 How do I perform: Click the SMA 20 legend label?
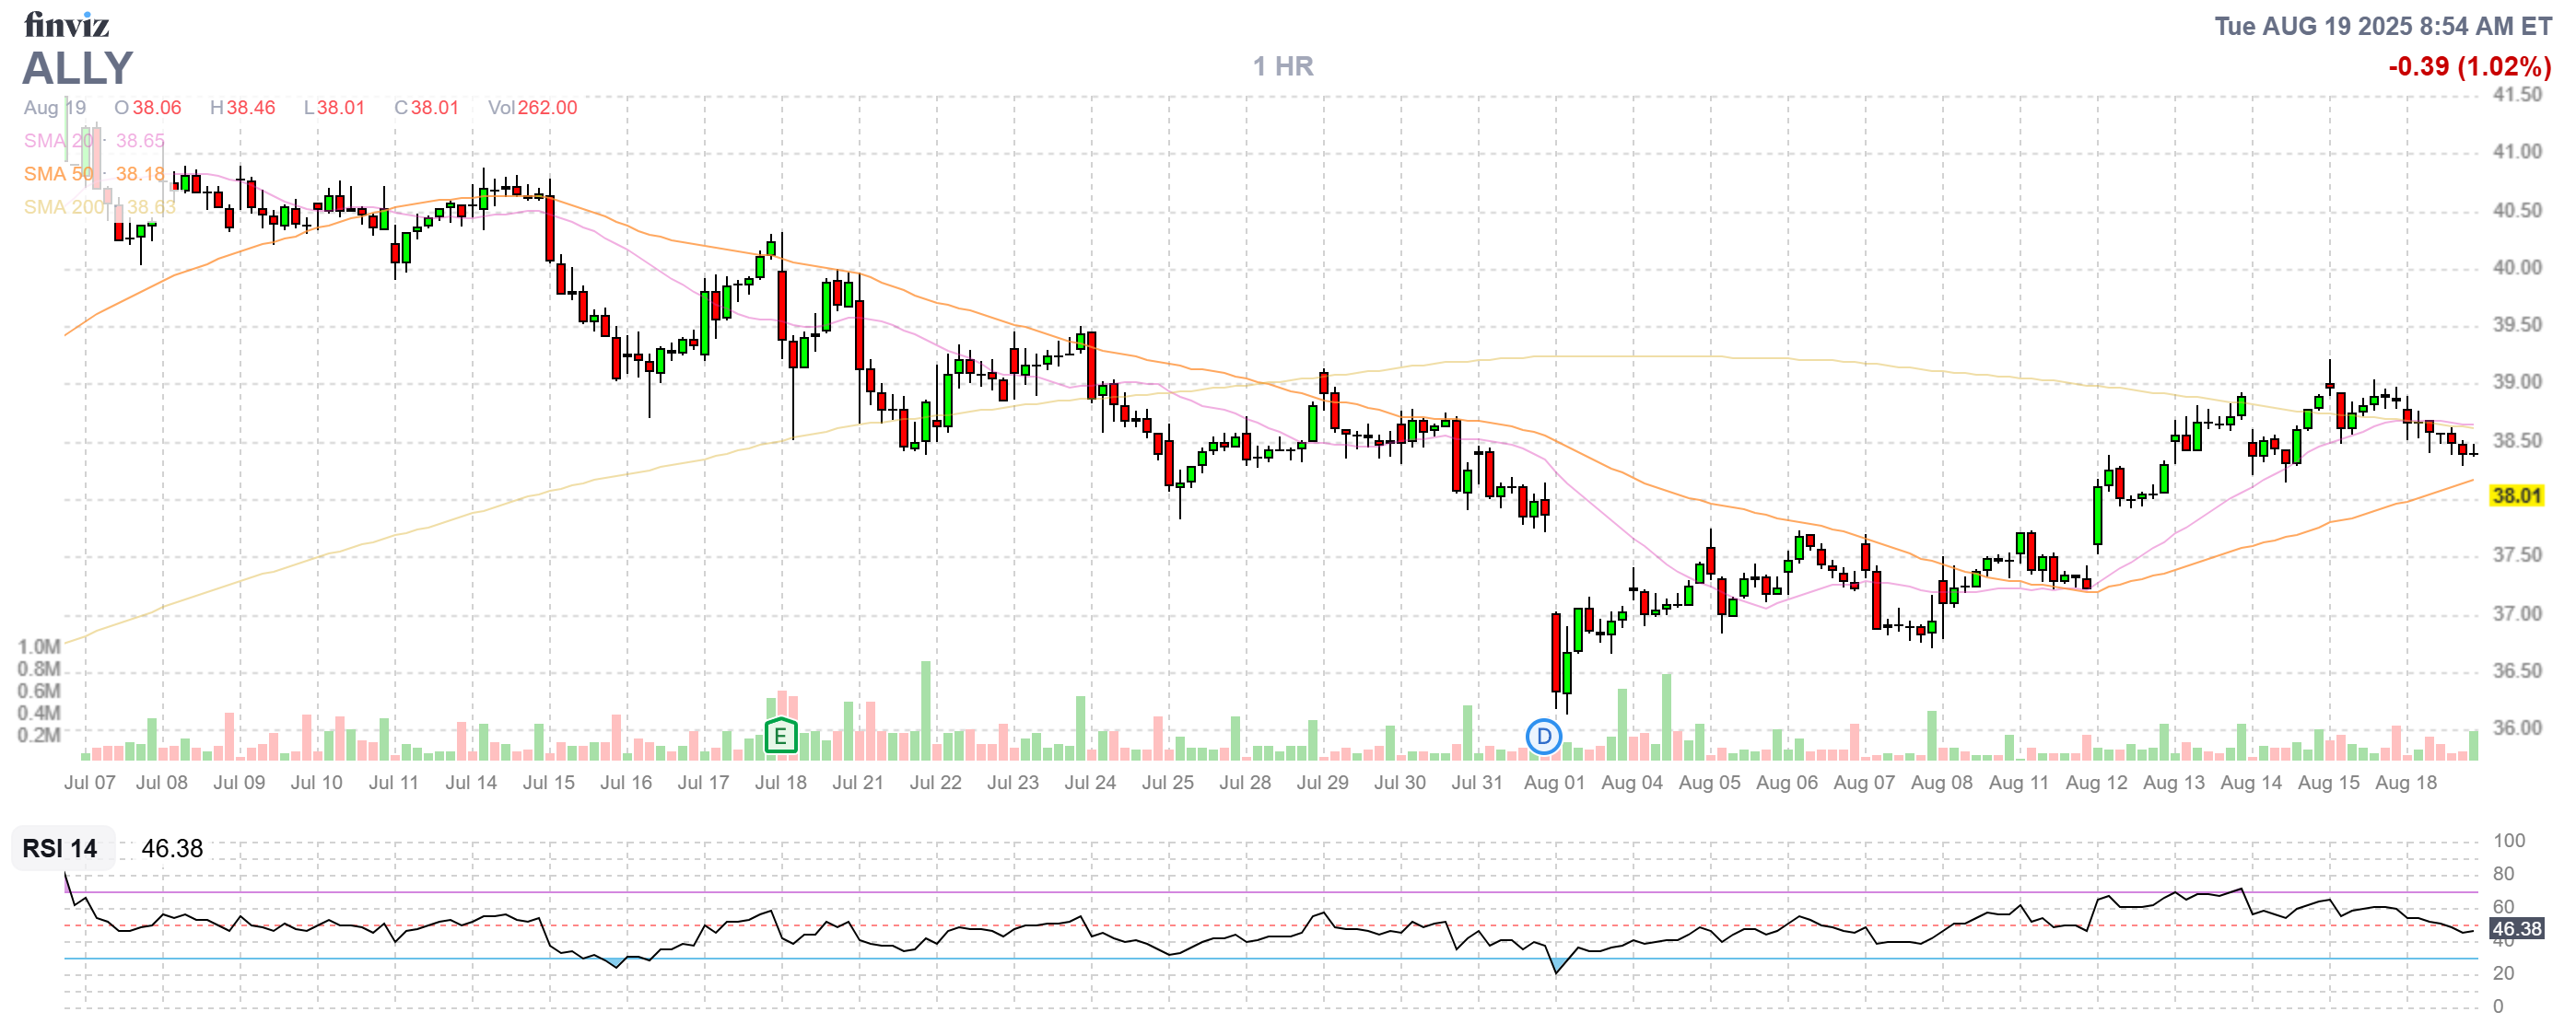[x=57, y=141]
